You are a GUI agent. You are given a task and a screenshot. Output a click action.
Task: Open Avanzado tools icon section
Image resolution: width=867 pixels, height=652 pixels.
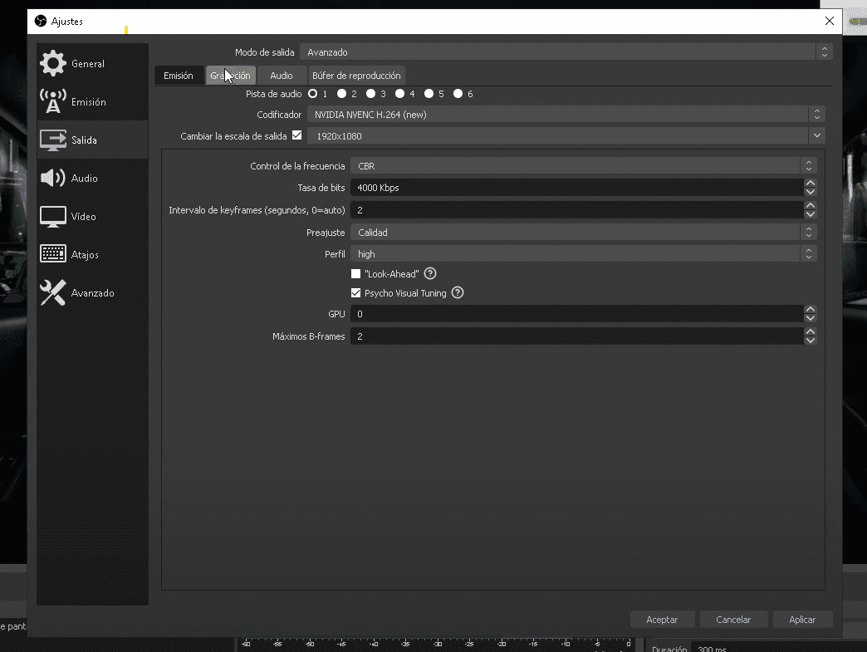pyautogui.click(x=53, y=293)
